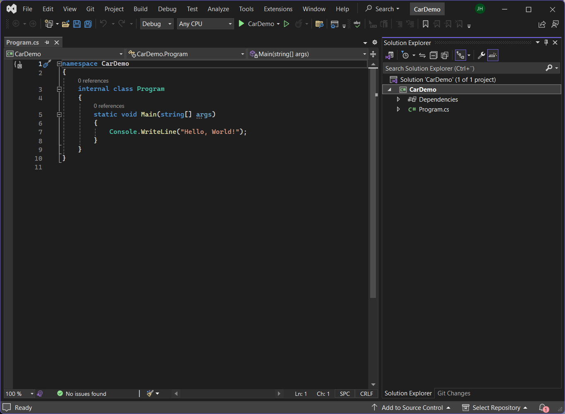Image resolution: width=565 pixels, height=414 pixels.
Task: Toggle a bookmark using the bookmark icon
Action: (x=425, y=24)
